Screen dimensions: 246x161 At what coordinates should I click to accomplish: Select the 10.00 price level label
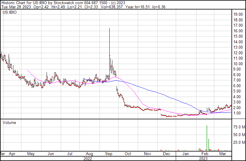click(x=238, y=64)
